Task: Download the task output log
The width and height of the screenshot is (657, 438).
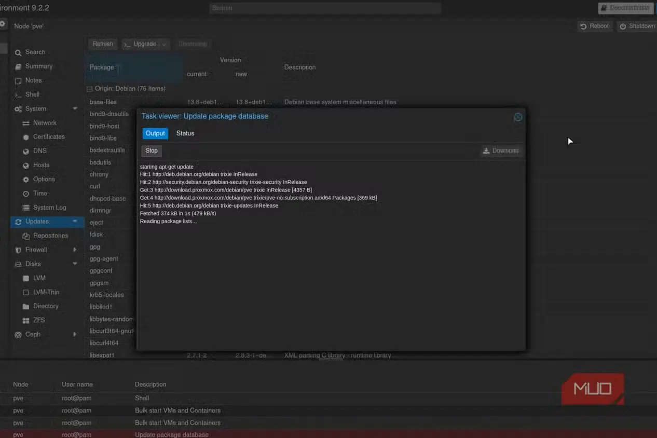Action: 501,151
